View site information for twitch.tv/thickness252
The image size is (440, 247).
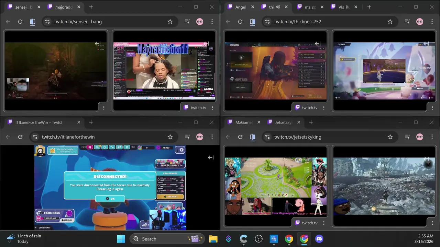(x=267, y=22)
